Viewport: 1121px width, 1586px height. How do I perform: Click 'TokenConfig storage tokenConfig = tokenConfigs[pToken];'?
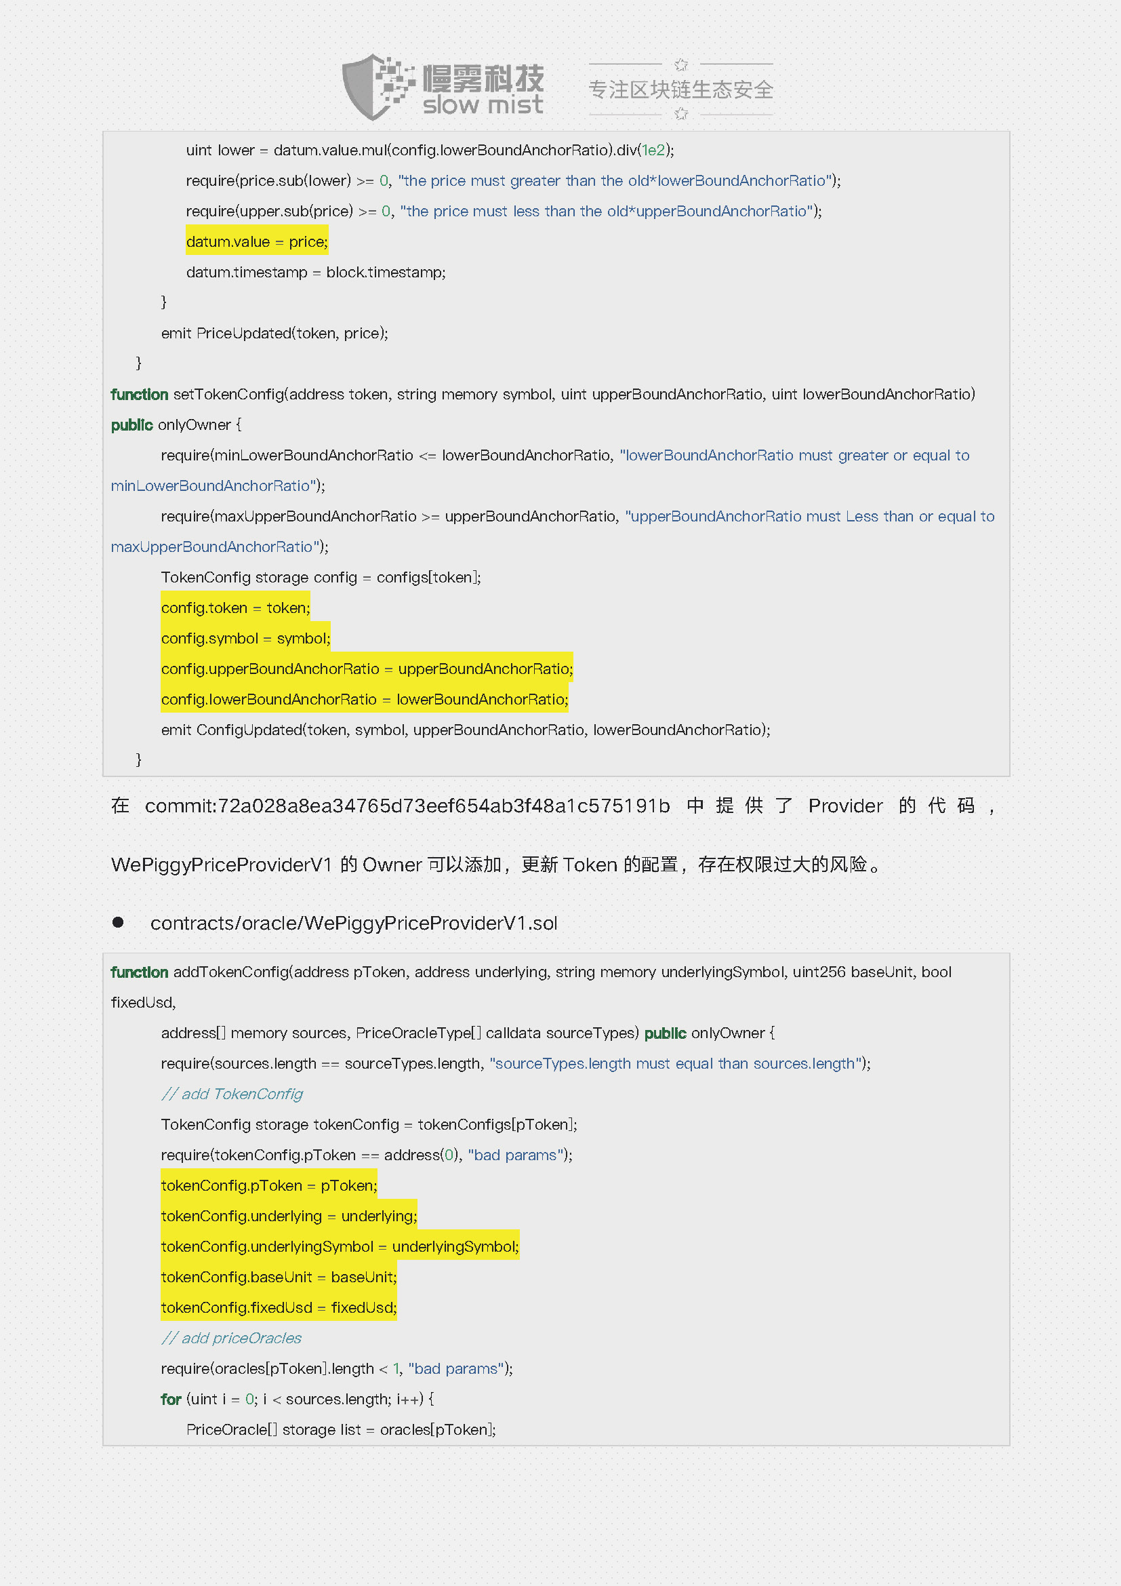click(369, 1124)
